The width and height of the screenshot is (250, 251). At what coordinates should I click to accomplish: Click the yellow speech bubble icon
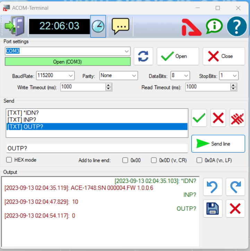coord(121,26)
